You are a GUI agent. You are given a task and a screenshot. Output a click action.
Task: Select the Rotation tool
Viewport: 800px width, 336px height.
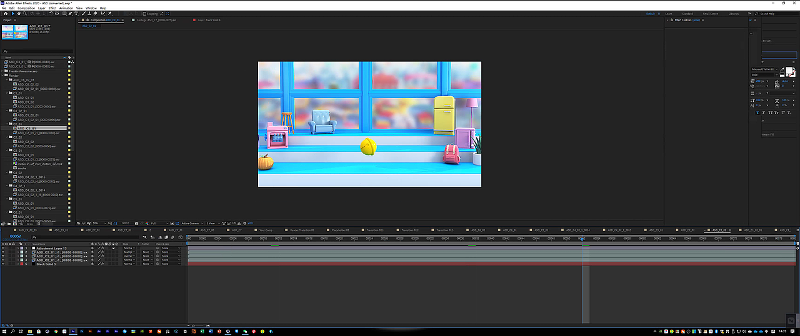pyautogui.click(x=51, y=13)
